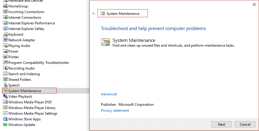Click the Speech microphone icon
Image resolution: width=259 pixels, height=131 pixels.
[x=5, y=85]
